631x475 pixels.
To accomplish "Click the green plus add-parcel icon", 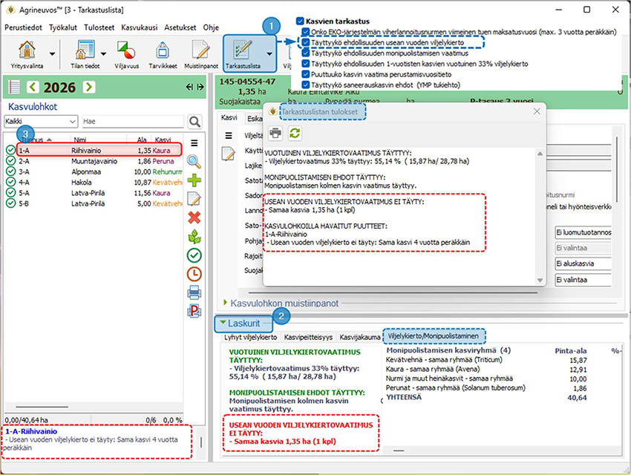I will pos(194,180).
